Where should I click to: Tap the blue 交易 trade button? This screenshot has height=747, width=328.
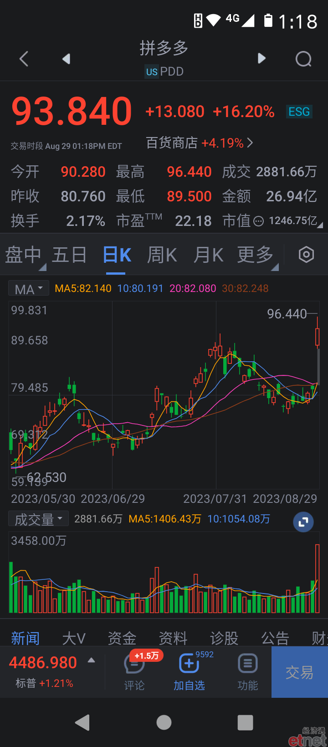click(300, 672)
